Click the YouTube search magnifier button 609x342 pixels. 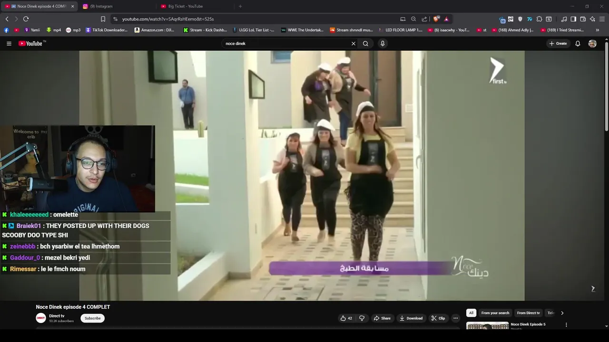pos(365,43)
